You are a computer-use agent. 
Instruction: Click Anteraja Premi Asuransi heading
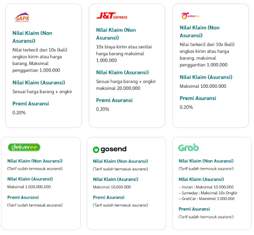198,98
